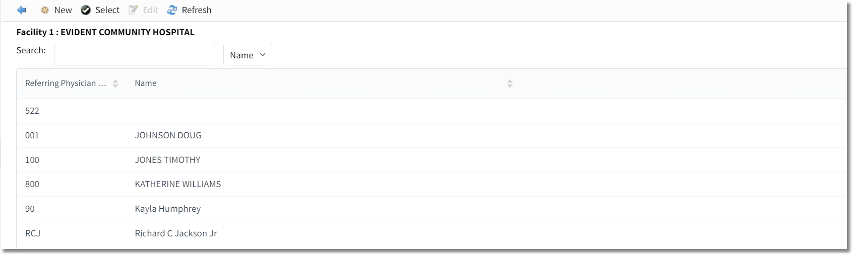Screen dimensions: 853x255
Task: Select the Kayla Humphrey row
Action: pyautogui.click(x=432, y=209)
